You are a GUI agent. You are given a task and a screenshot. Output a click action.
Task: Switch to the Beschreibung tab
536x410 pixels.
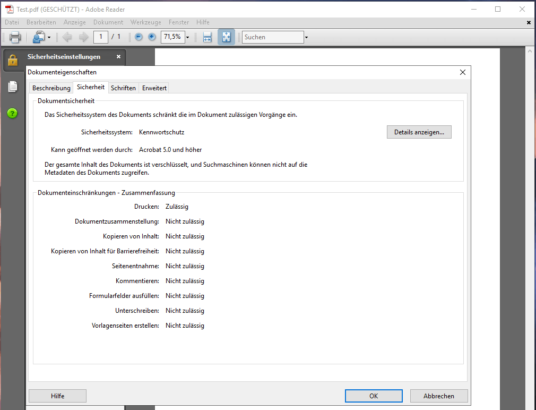coord(51,88)
